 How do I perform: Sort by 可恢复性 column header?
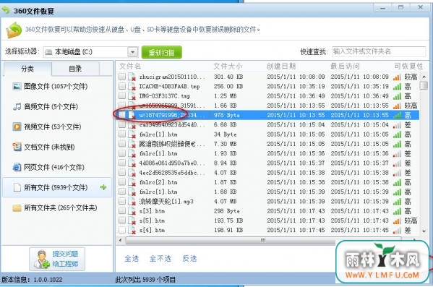408,67
